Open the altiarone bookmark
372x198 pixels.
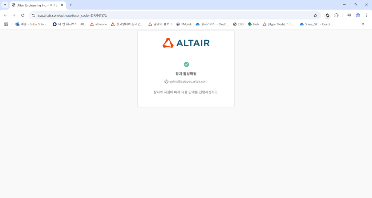(x=98, y=24)
